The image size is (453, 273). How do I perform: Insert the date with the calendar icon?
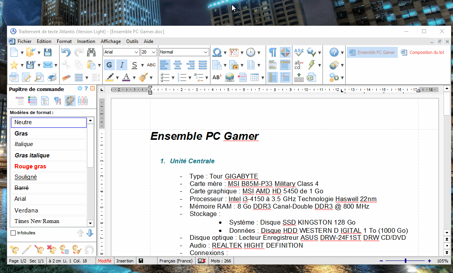point(234,52)
